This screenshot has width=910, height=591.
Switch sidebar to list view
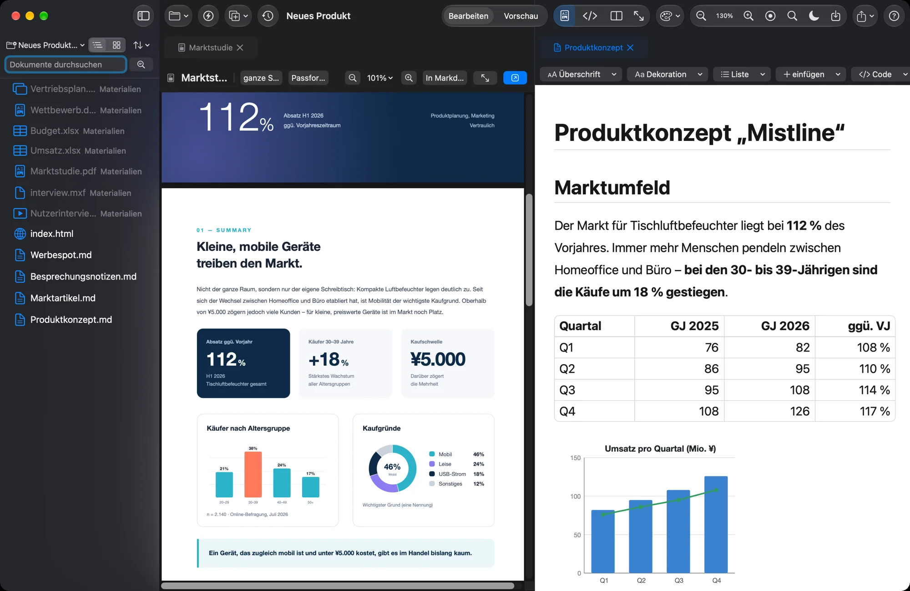98,45
